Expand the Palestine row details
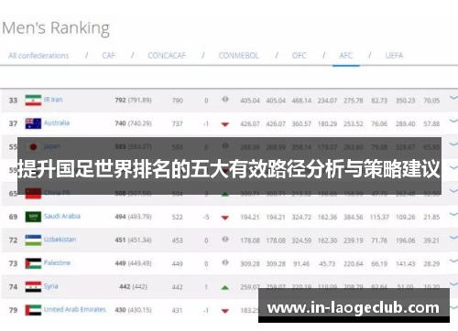This screenshot has width=458, height=331. click(x=453, y=261)
